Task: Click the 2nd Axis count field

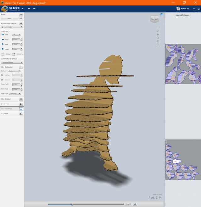Action: point(16,80)
